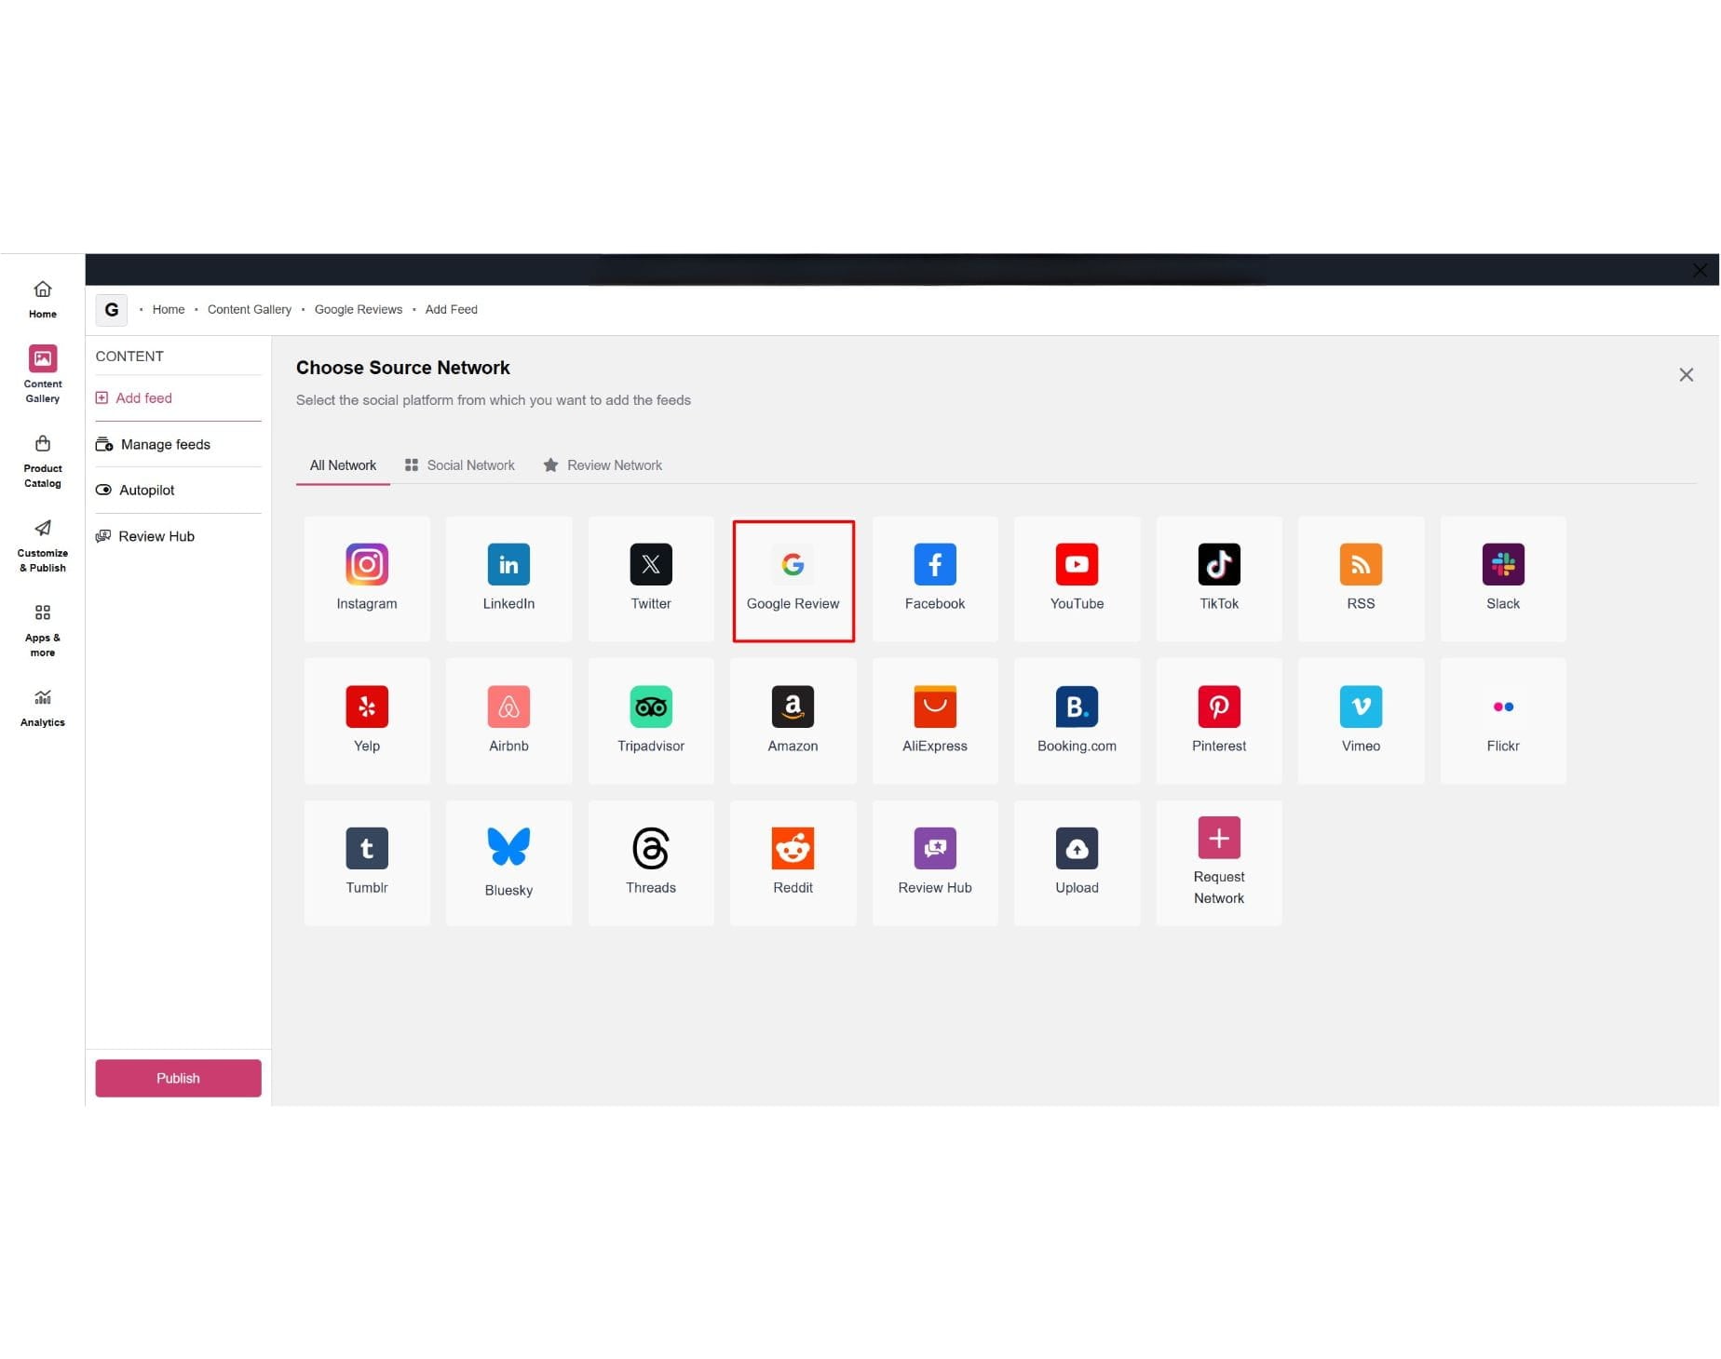
Task: Close the dark top banner
Action: coord(1700,270)
